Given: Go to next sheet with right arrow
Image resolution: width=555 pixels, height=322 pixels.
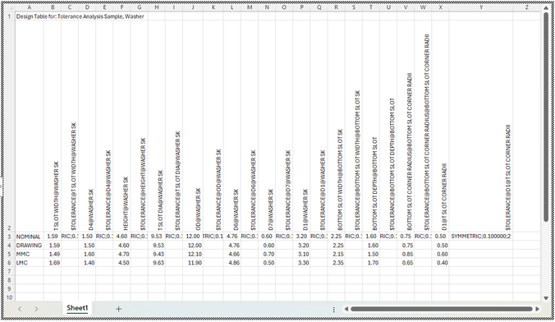Looking at the screenshot, I should pyautogui.click(x=36, y=309).
